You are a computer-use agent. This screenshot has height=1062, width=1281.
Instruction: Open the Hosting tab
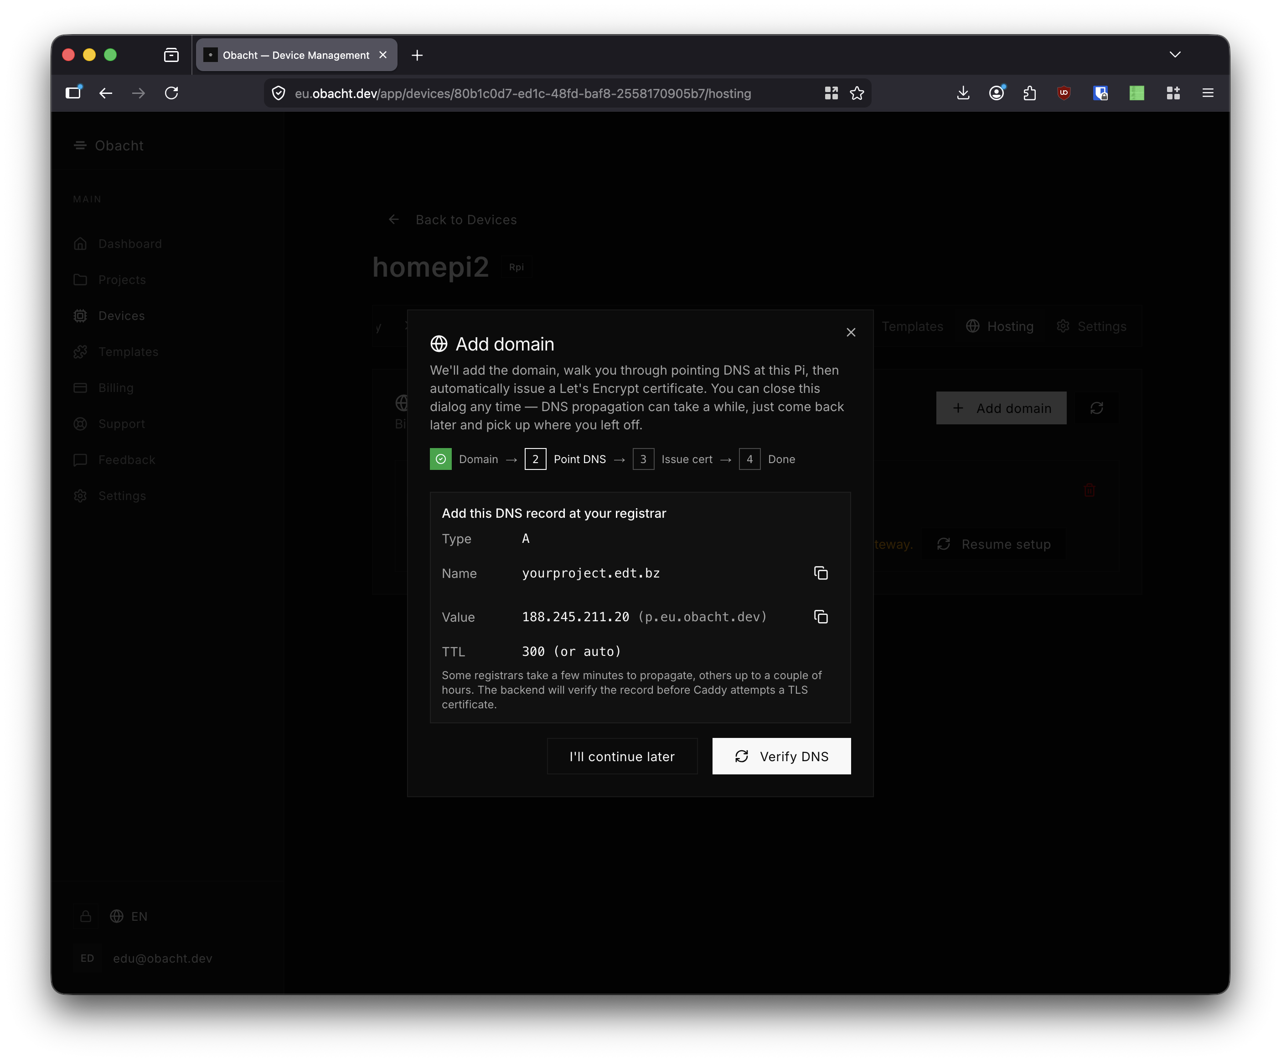1000,326
